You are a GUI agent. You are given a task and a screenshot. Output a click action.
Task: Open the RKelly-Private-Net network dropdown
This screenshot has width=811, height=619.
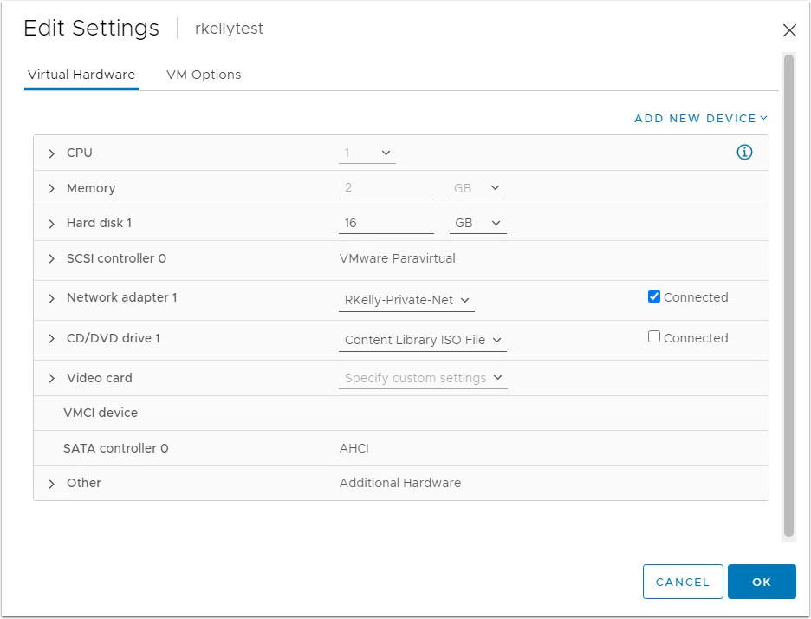(406, 300)
